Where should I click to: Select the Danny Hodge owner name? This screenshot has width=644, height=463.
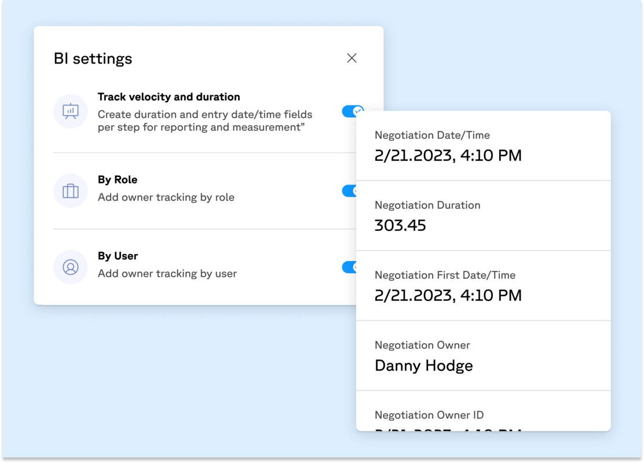pyautogui.click(x=424, y=366)
